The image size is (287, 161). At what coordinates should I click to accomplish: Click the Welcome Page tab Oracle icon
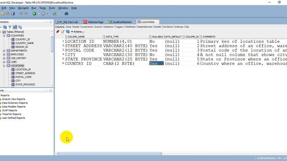click(85, 22)
